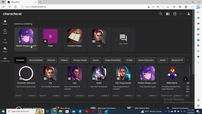Screen dimensions: 202x114
Task: Open the options menu on the featured Lily card
Action: [60, 96]
